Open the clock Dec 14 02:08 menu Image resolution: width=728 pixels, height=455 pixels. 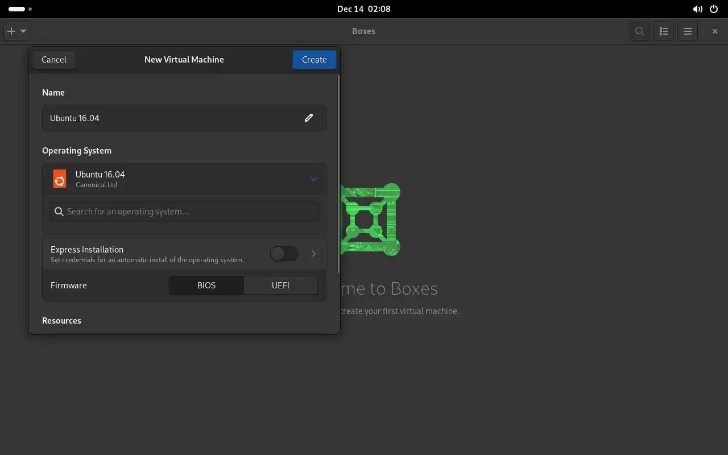363,9
